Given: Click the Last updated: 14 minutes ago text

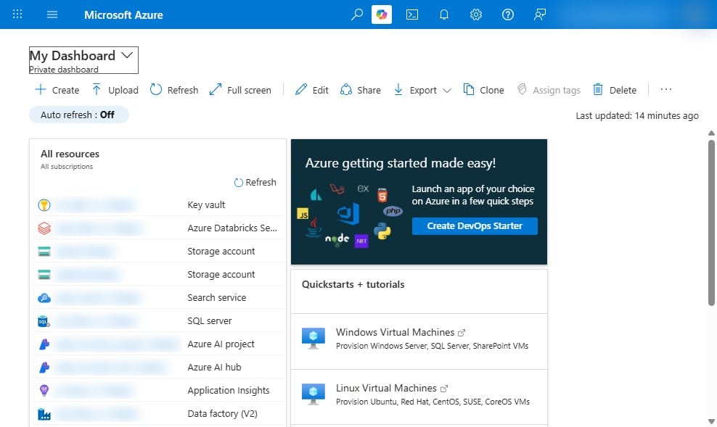Looking at the screenshot, I should coord(637,116).
